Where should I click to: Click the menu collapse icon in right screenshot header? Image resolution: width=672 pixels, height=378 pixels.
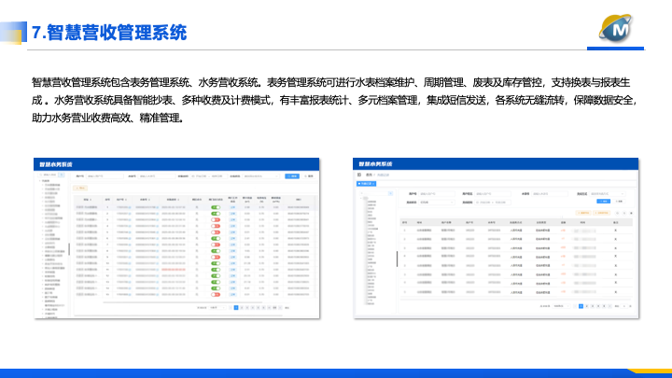click(x=359, y=174)
